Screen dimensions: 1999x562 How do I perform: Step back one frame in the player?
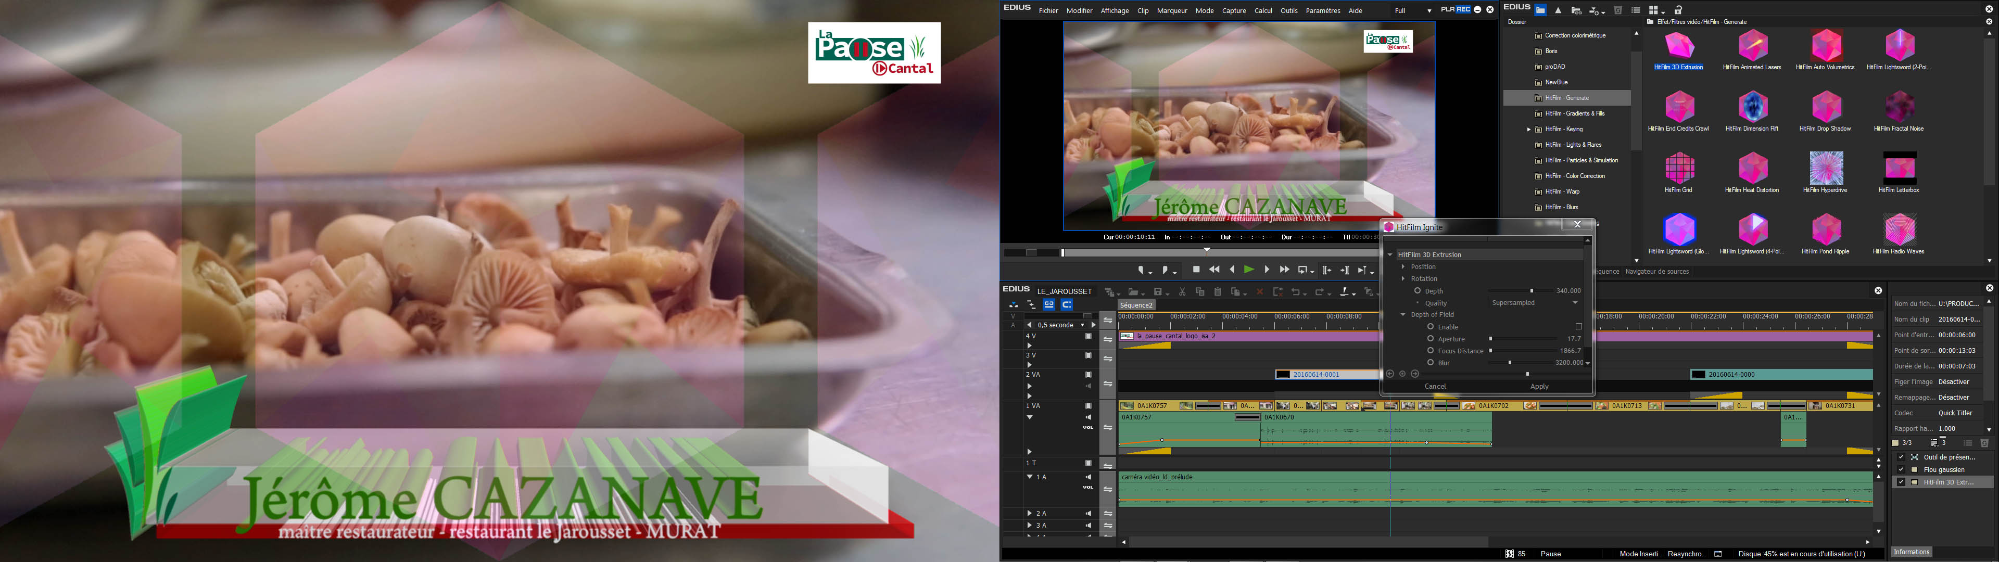tap(1232, 270)
